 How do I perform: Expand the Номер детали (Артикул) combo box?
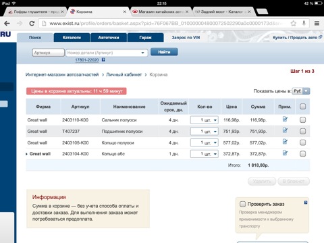(x=107, y=53)
